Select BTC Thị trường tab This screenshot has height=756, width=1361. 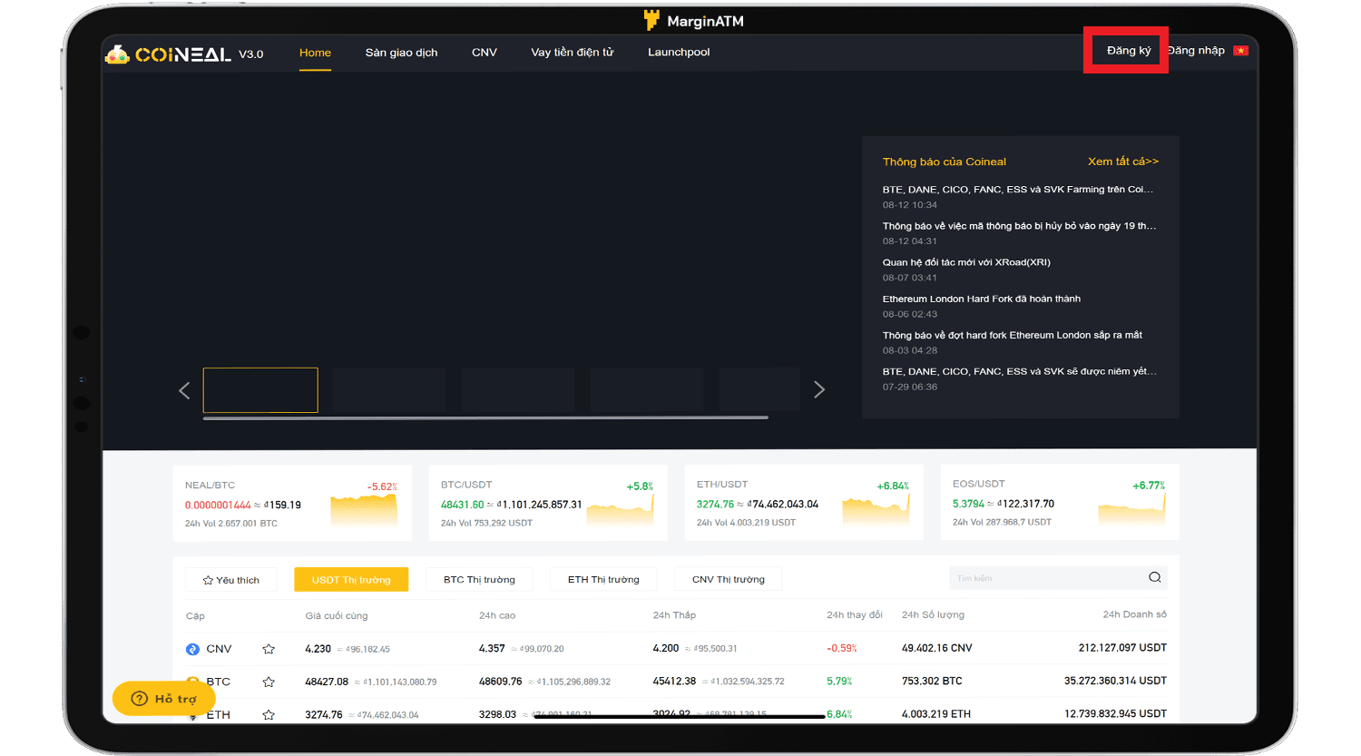click(x=479, y=580)
